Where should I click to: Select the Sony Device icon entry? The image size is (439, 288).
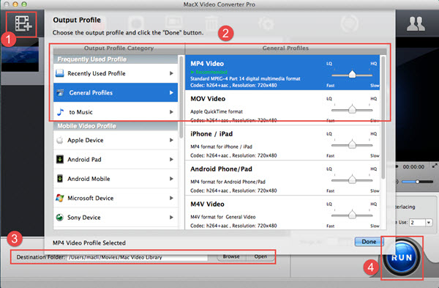[x=60, y=218]
